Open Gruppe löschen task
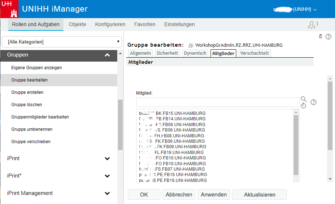The height and width of the screenshot is (204, 335). click(x=59, y=105)
